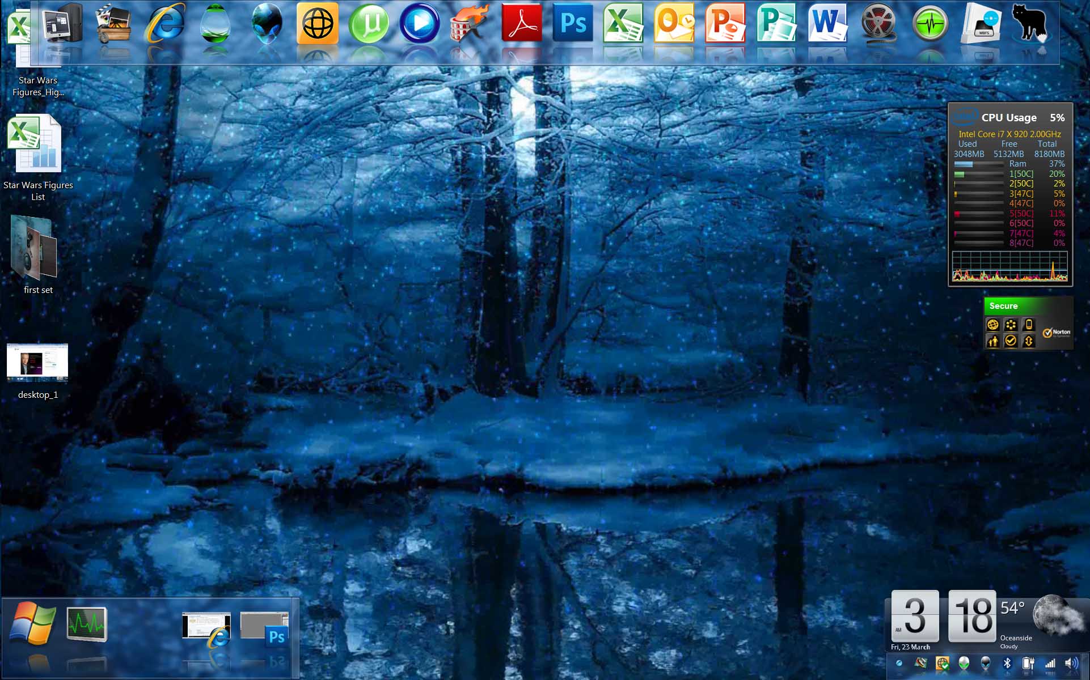Open the desktop_1 image thumbnail
Image resolution: width=1090 pixels, height=680 pixels.
click(37, 363)
